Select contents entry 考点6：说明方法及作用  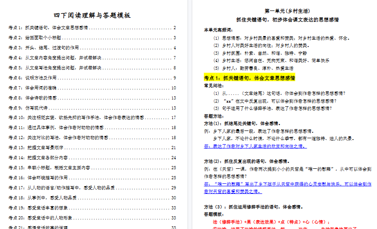coord(92,78)
